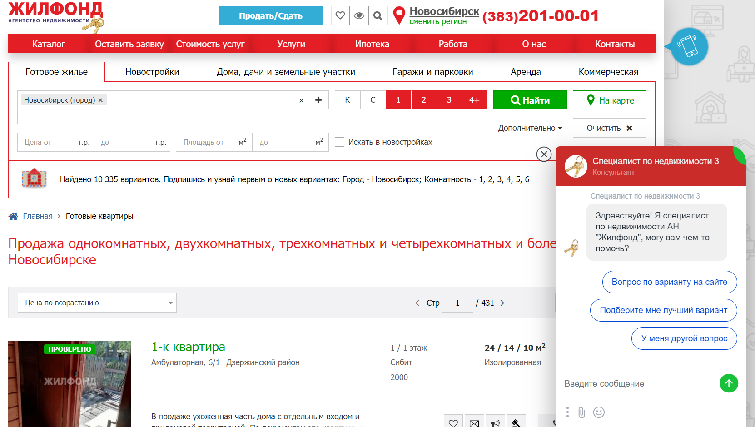Click the На карте button
The height and width of the screenshot is (427, 755).
610,100
